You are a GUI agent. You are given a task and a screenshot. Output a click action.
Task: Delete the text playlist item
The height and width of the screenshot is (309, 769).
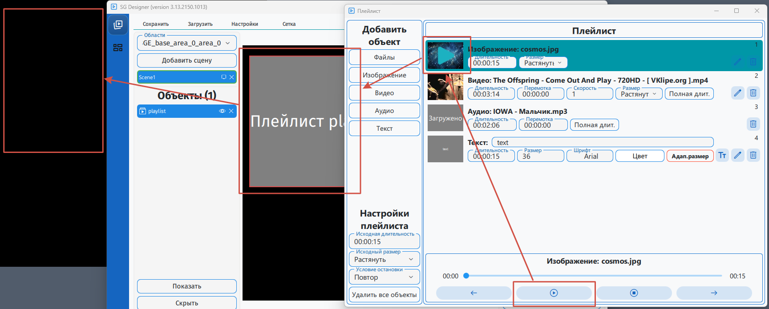point(753,155)
